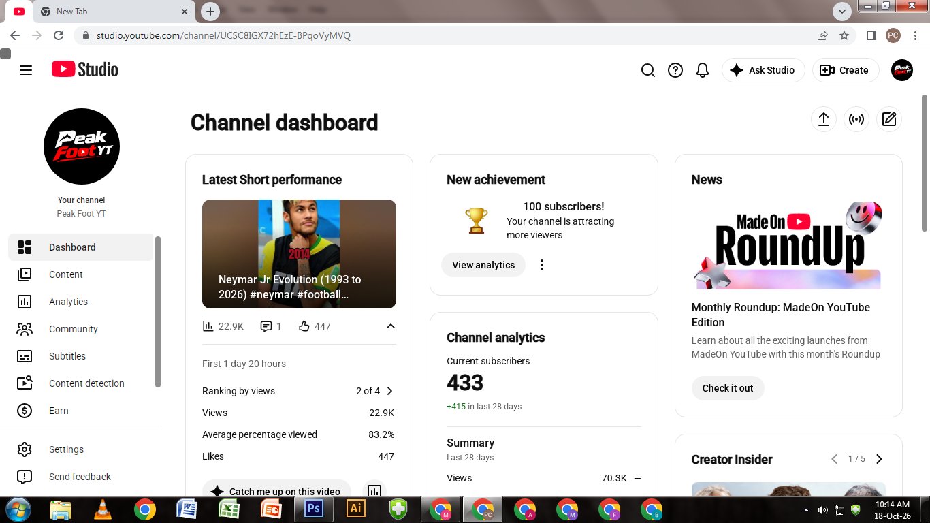The height and width of the screenshot is (523, 930).
Task: Click Check it out in the News card
Action: coord(728,388)
